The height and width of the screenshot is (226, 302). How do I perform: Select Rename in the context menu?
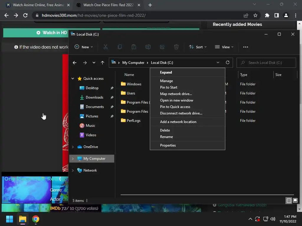(187, 137)
